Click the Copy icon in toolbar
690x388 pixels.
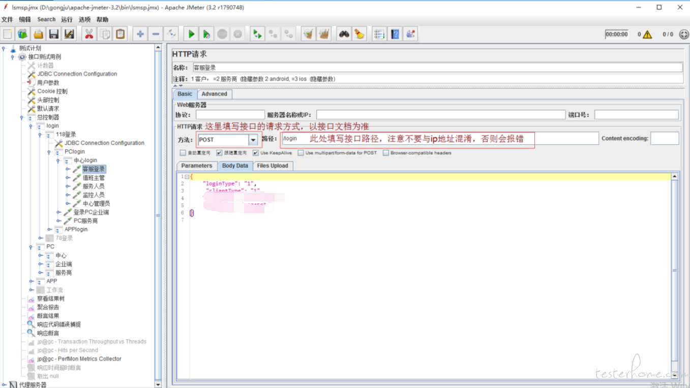105,34
